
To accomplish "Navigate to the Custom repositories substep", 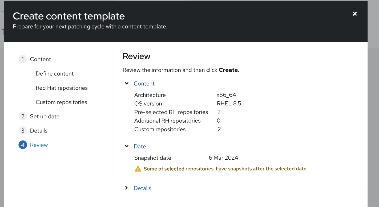I will coord(61,102).
